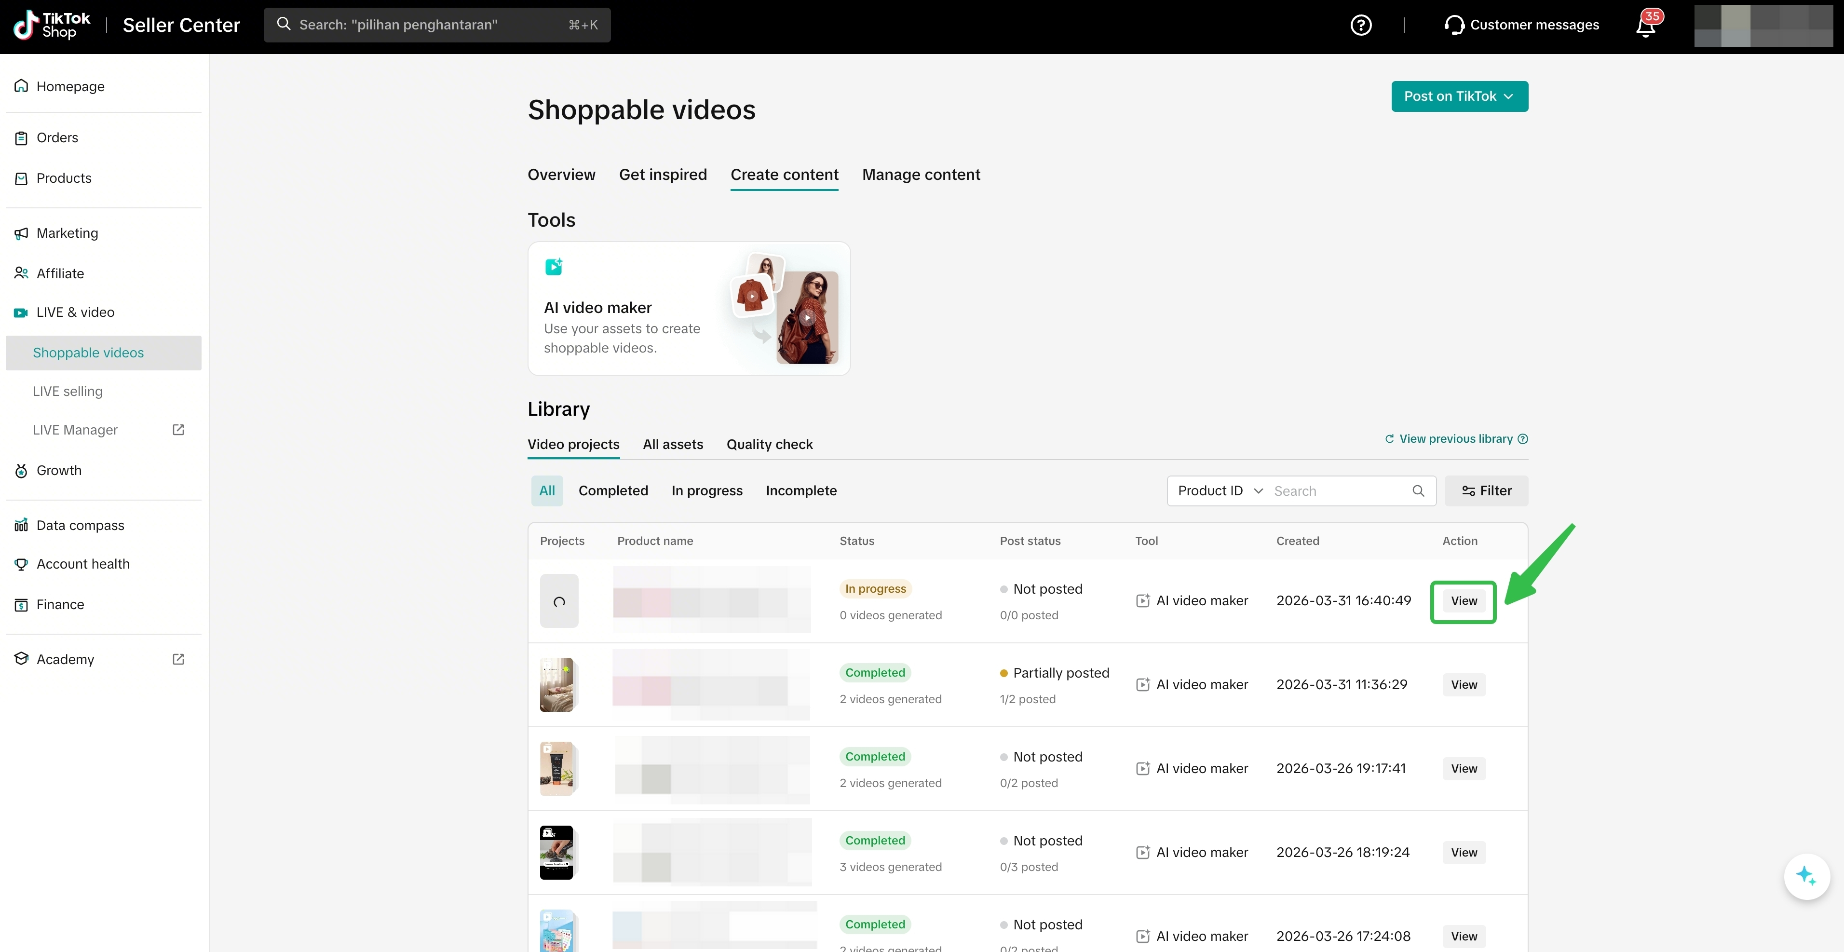Filter projects by In progress
Viewport: 1844px width, 952px height.
pos(707,491)
